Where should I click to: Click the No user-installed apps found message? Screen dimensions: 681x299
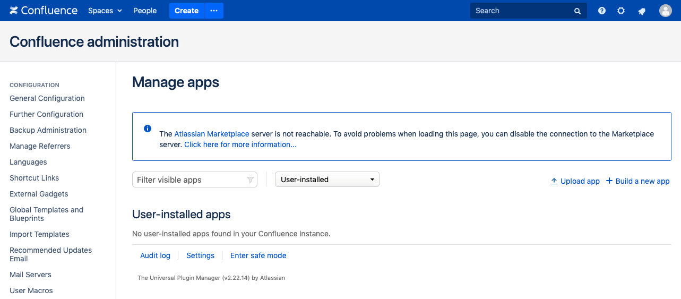(231, 234)
